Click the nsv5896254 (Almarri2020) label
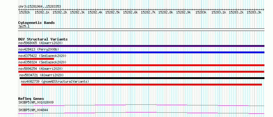Screen dimensions: 273x117 (x=40, y=69)
